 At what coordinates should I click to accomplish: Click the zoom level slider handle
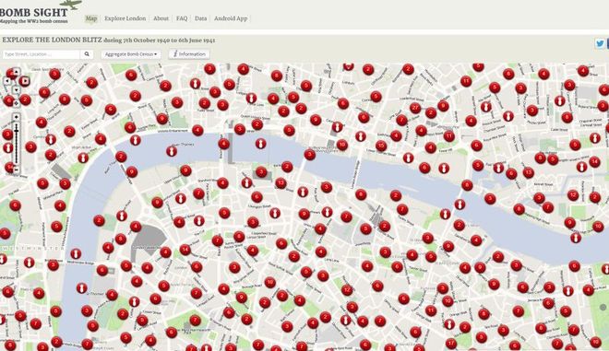16,131
